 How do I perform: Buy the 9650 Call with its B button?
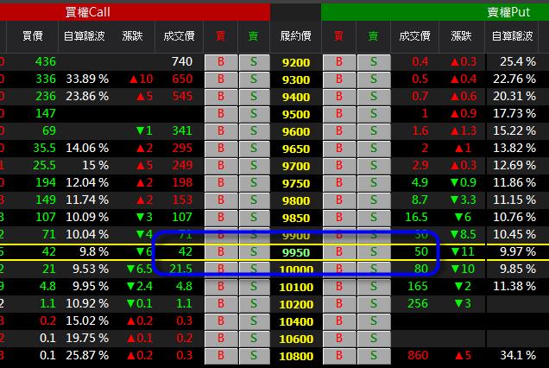221,149
